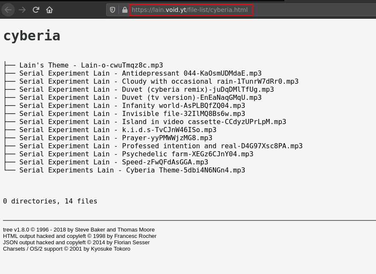
Task: Click the 'Charsets / OS/2 support' Kyosuke Tokoro line
Action: [x=67, y=249]
